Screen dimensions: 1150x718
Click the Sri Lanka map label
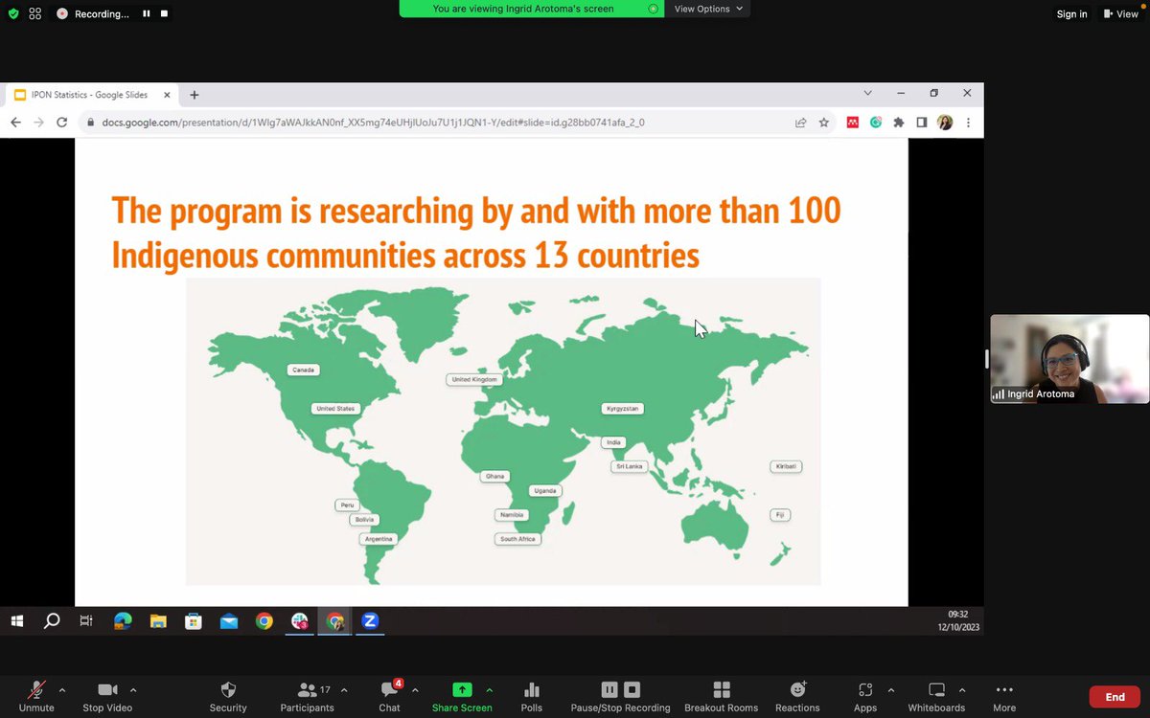point(630,466)
